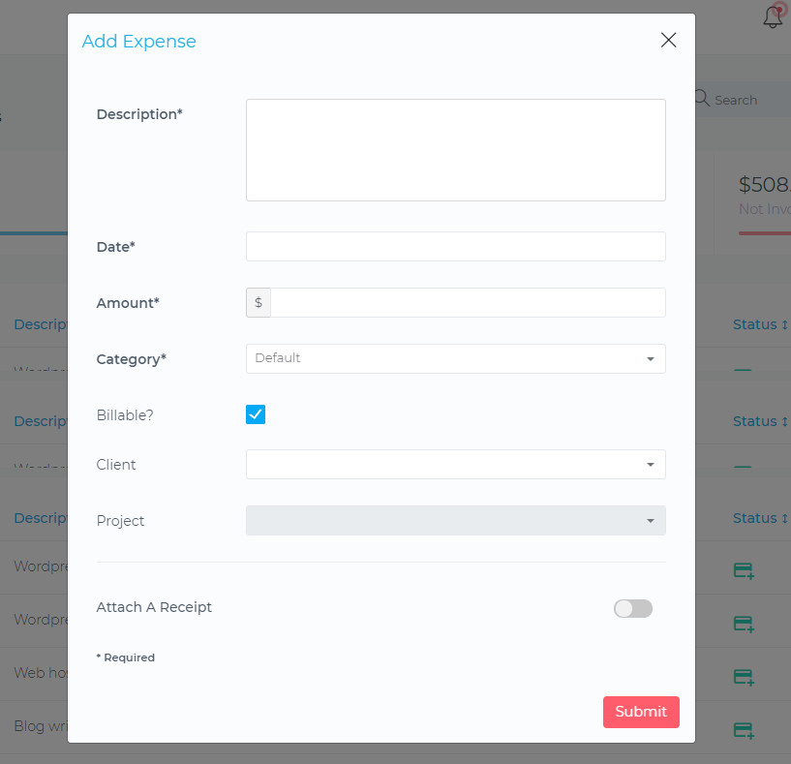The height and width of the screenshot is (764, 791).
Task: Click the Amount input field
Action: pyautogui.click(x=468, y=303)
